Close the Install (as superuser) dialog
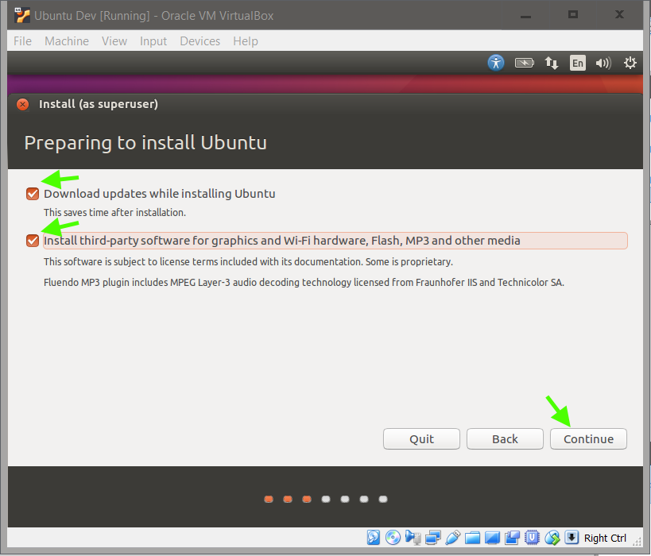Screen dimensions: 651x556 point(23,104)
